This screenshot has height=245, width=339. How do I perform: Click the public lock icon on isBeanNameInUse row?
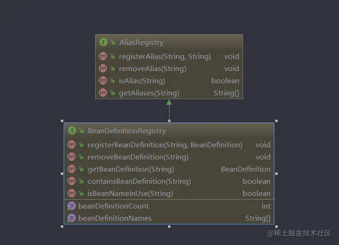coord(81,193)
